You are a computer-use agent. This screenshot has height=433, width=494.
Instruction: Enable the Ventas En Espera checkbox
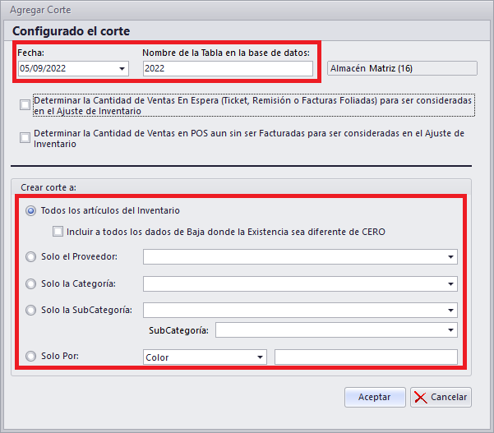(x=25, y=104)
